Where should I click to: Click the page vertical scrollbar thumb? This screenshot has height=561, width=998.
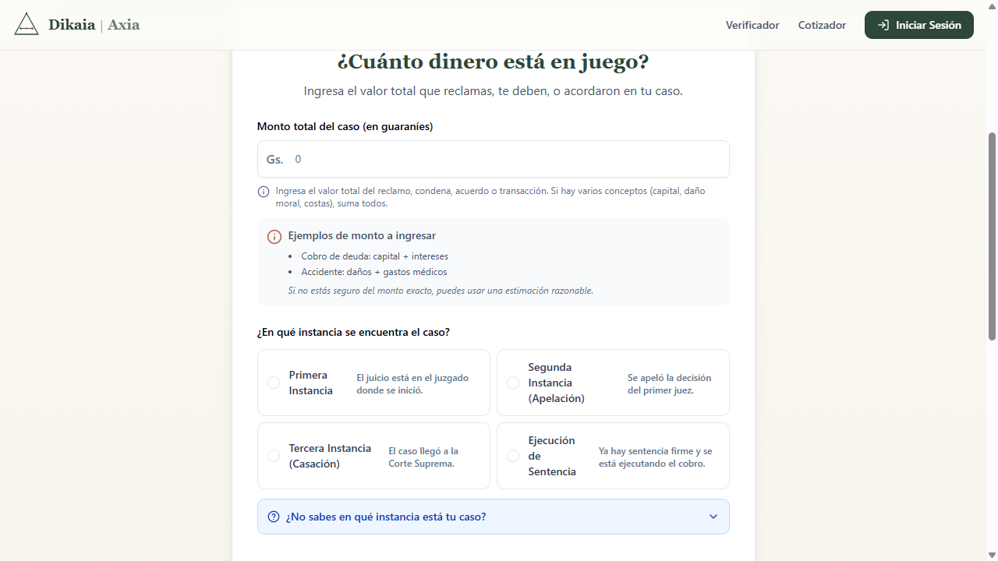pyautogui.click(x=992, y=236)
